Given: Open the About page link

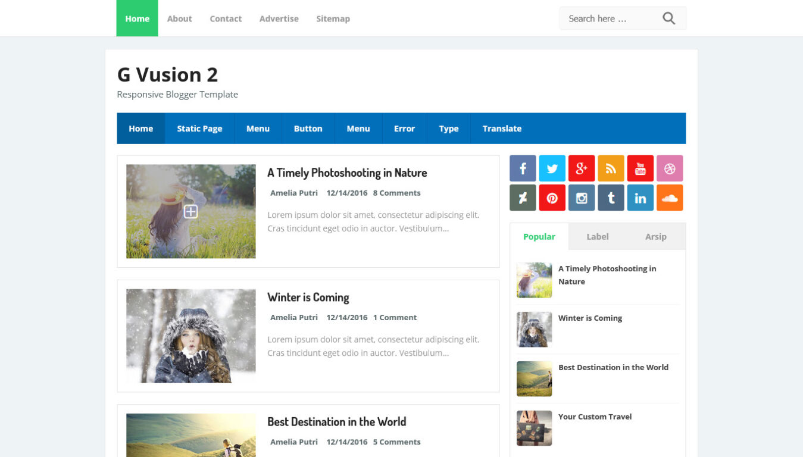Looking at the screenshot, I should 179,18.
